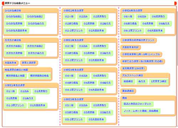The image size is (178, 128).
Task: Open the ひらがな総合1 link
Action: click(14, 16)
